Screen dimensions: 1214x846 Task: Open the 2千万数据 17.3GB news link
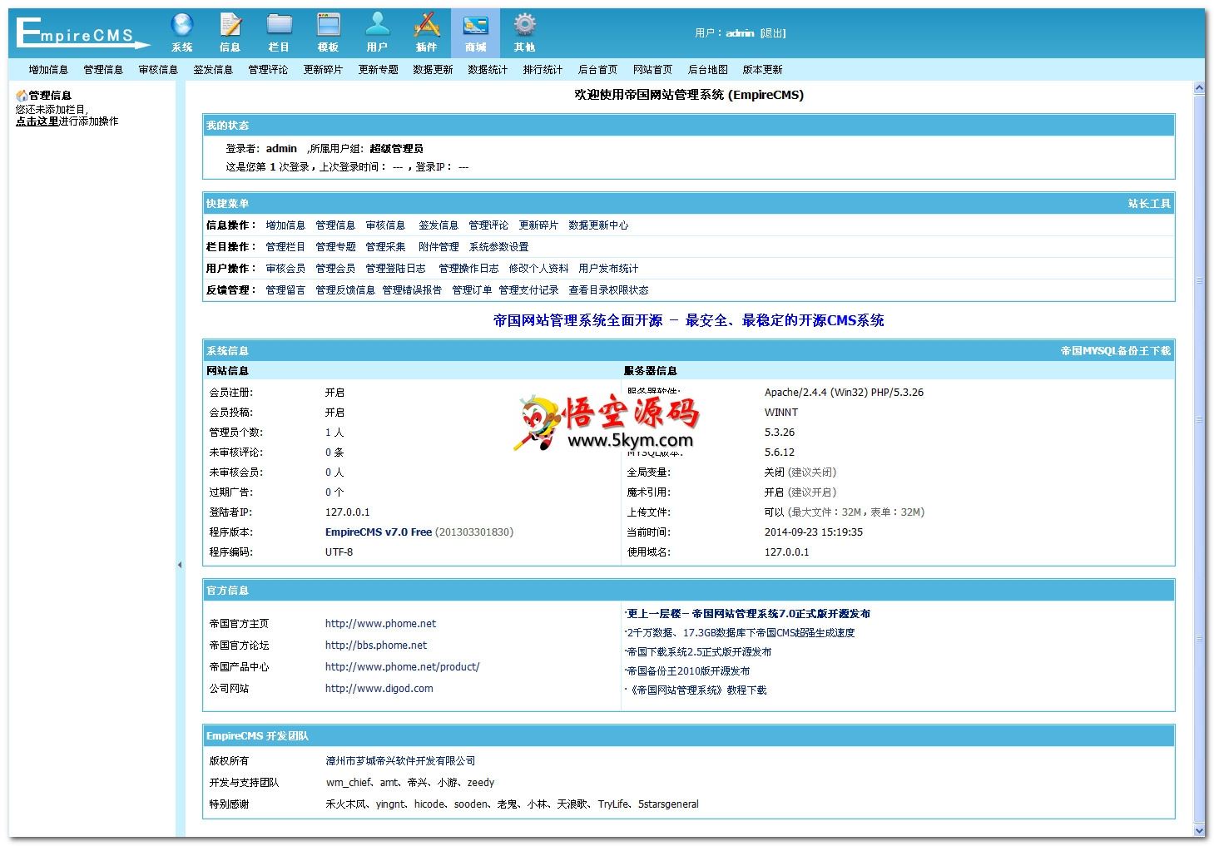741,633
